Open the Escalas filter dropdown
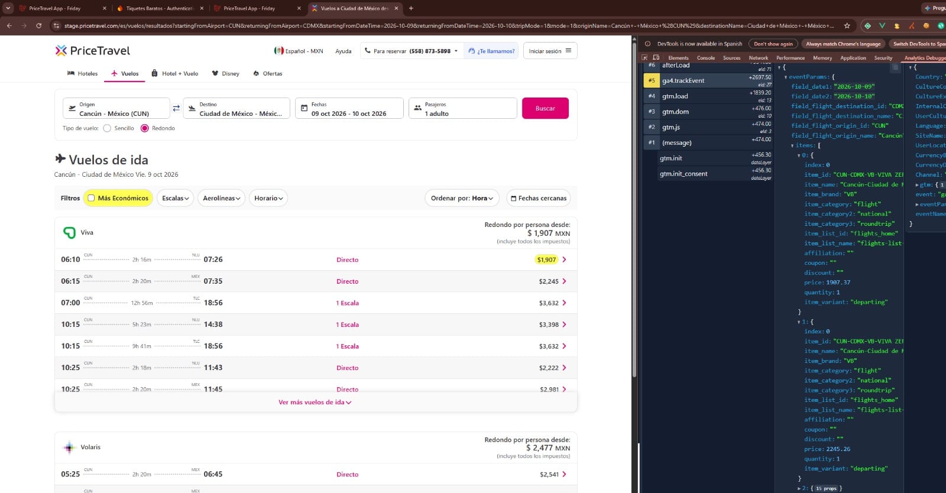 click(x=176, y=198)
